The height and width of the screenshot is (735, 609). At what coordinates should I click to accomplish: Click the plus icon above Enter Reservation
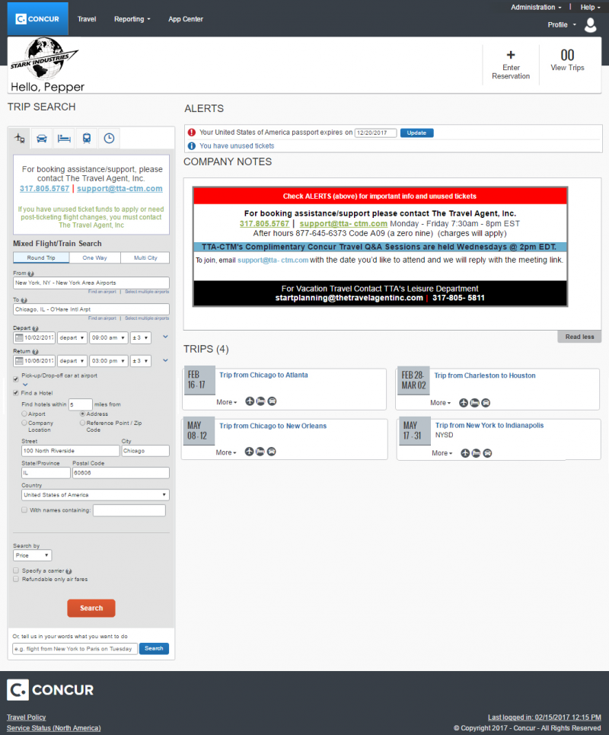pyautogui.click(x=511, y=55)
